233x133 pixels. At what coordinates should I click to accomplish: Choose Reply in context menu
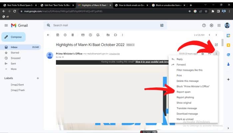[x=193, y=59]
